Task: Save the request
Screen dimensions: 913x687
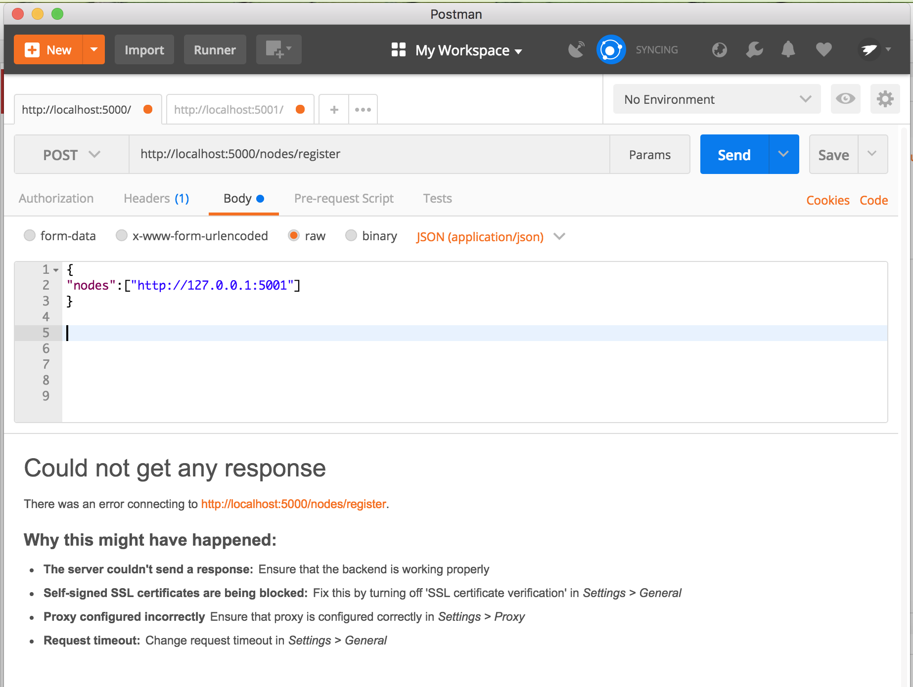Action: point(833,155)
